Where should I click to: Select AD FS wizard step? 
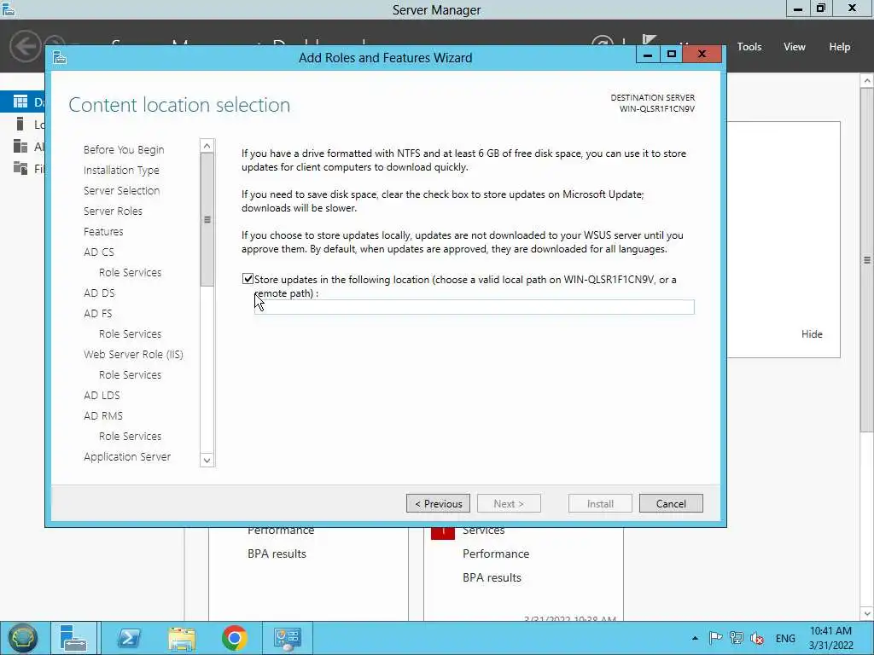pos(98,314)
